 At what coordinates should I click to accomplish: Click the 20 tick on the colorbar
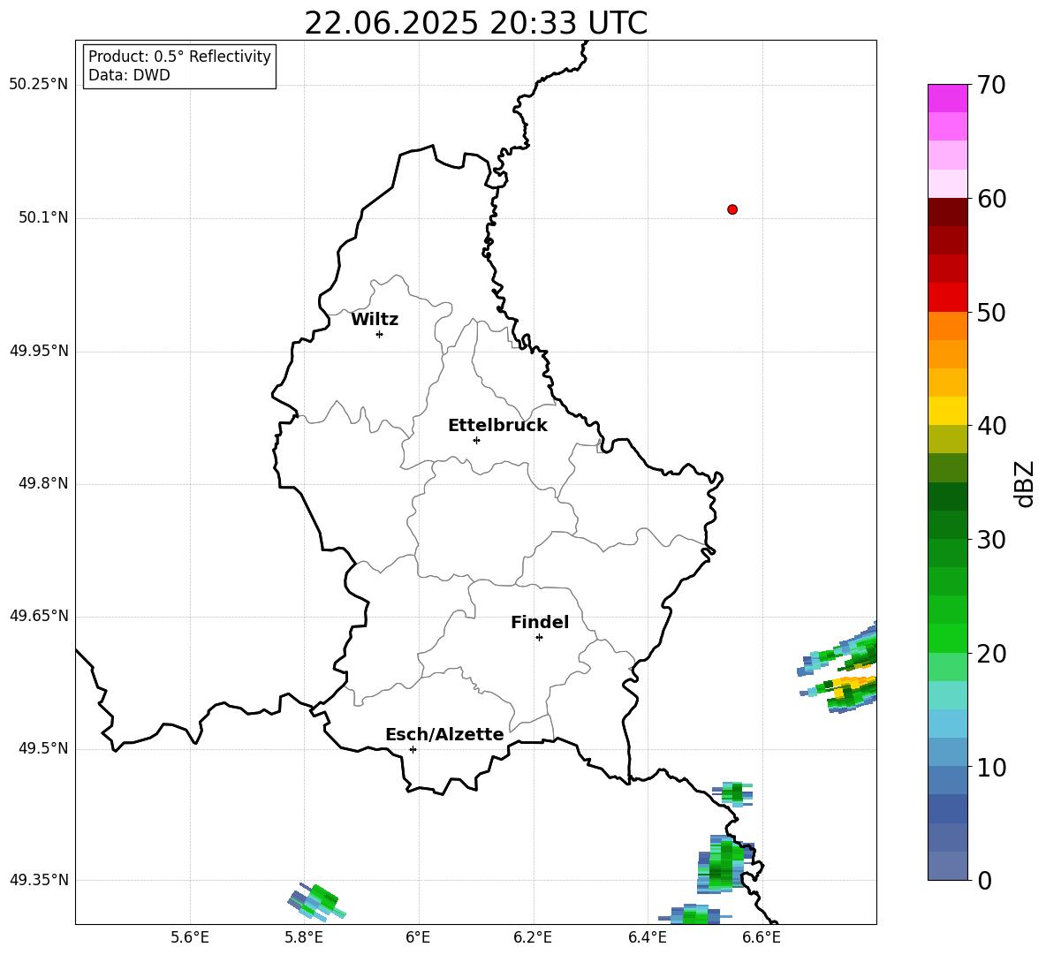[x=992, y=654]
